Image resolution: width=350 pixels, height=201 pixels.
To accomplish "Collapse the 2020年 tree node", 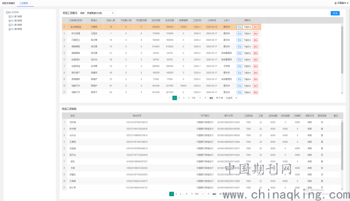I will click(x=7, y=13).
